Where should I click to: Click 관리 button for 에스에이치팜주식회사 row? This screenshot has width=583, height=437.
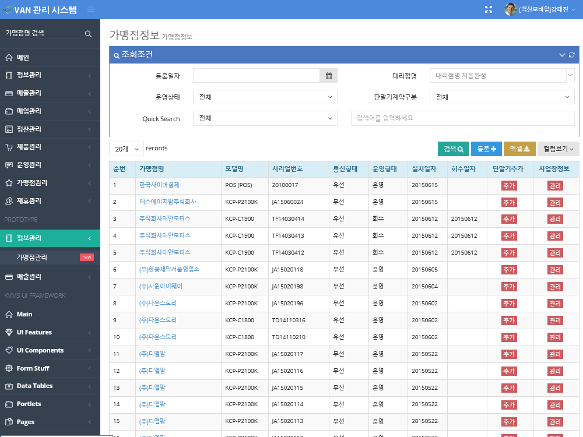[555, 203]
